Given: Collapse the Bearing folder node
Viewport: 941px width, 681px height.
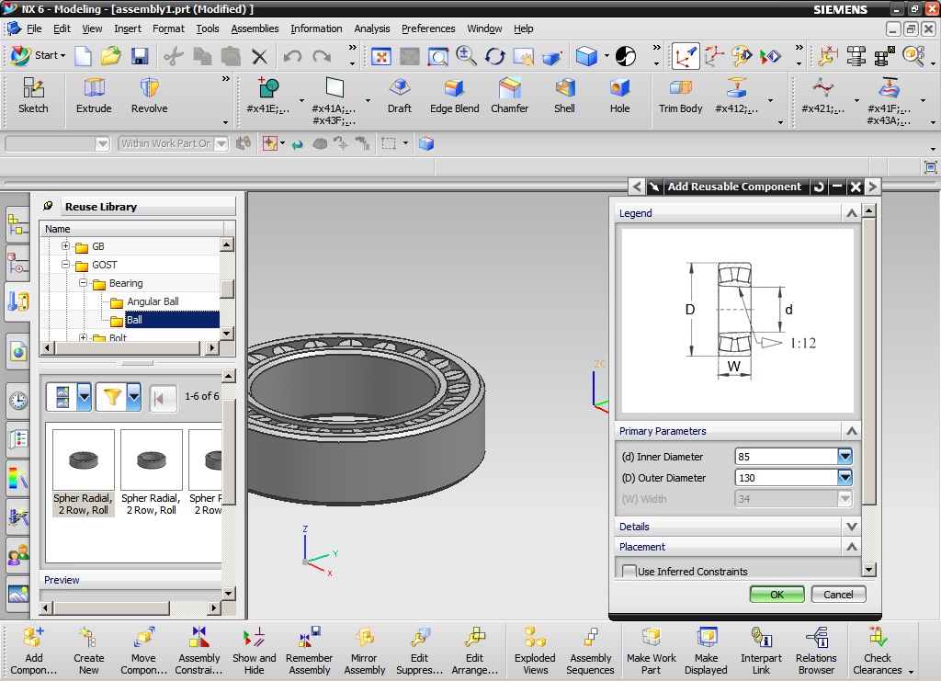Looking at the screenshot, I should point(83,282).
